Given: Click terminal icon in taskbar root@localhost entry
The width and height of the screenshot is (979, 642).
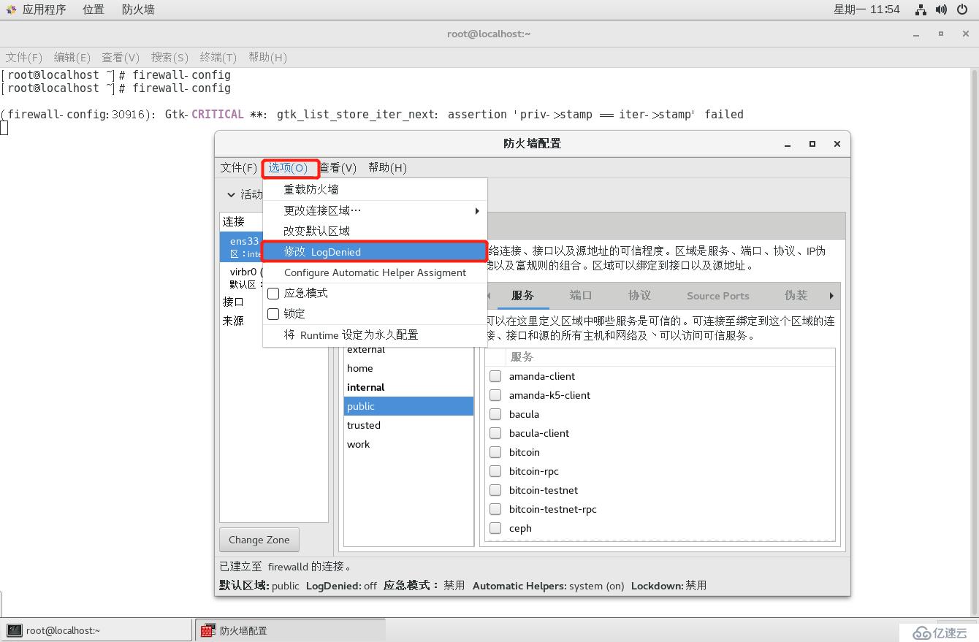Looking at the screenshot, I should (15, 630).
